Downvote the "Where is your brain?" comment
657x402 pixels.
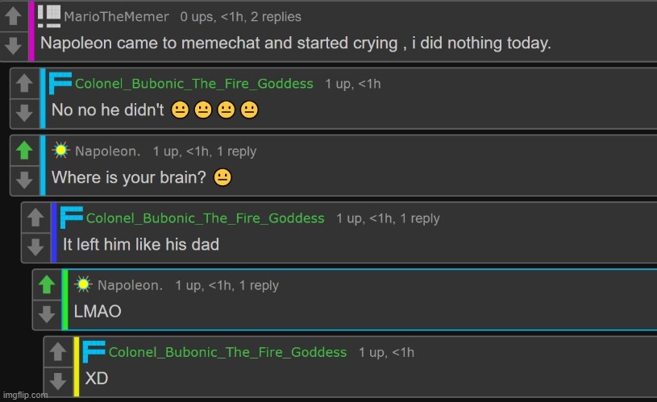pos(25,179)
